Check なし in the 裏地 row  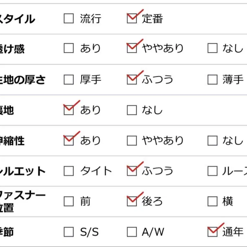click(132, 110)
